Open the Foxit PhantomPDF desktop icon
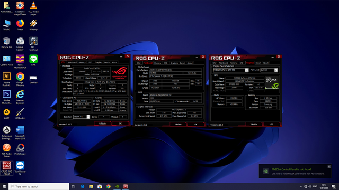 click(20, 62)
